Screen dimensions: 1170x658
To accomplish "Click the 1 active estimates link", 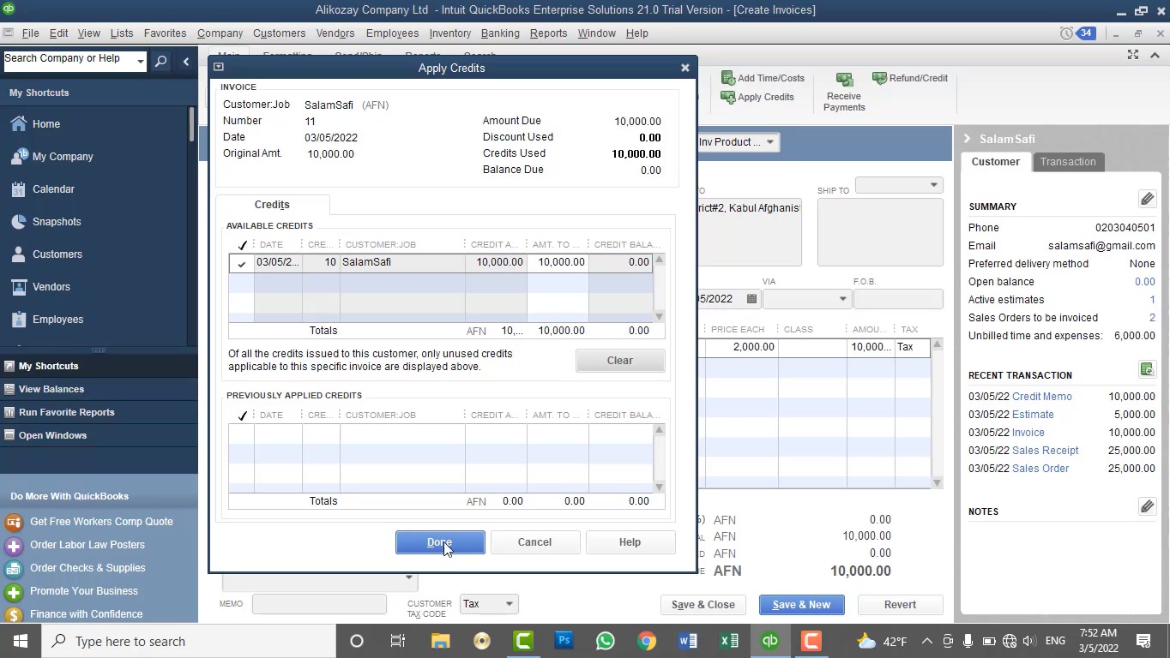I will pyautogui.click(x=1152, y=300).
